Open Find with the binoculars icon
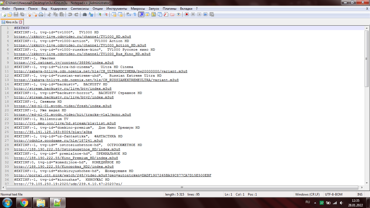This screenshot has height=208, width=370. coord(85,14)
